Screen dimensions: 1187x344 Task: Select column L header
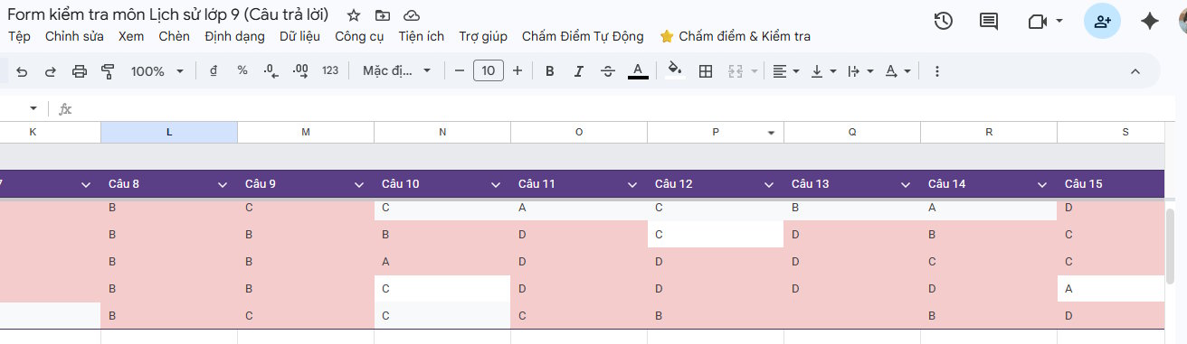[x=169, y=132]
